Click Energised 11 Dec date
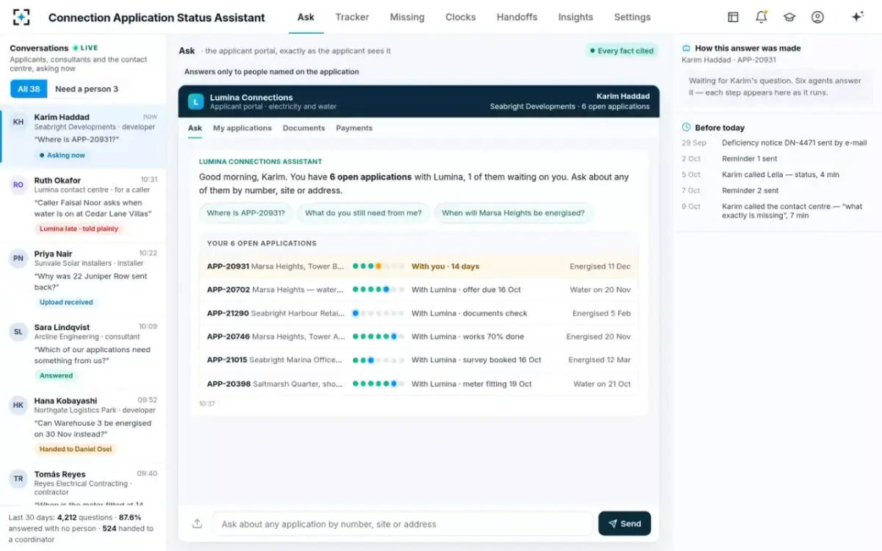Image resolution: width=882 pixels, height=551 pixels. click(x=600, y=267)
